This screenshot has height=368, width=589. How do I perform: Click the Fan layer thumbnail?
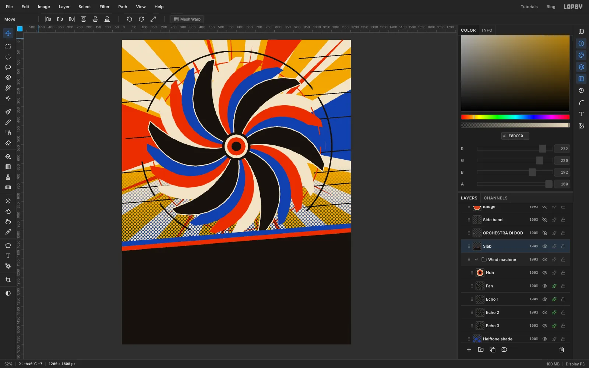tap(480, 286)
